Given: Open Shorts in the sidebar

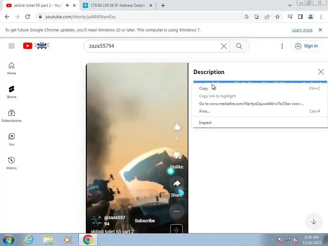Looking at the screenshot, I should pos(12,92).
